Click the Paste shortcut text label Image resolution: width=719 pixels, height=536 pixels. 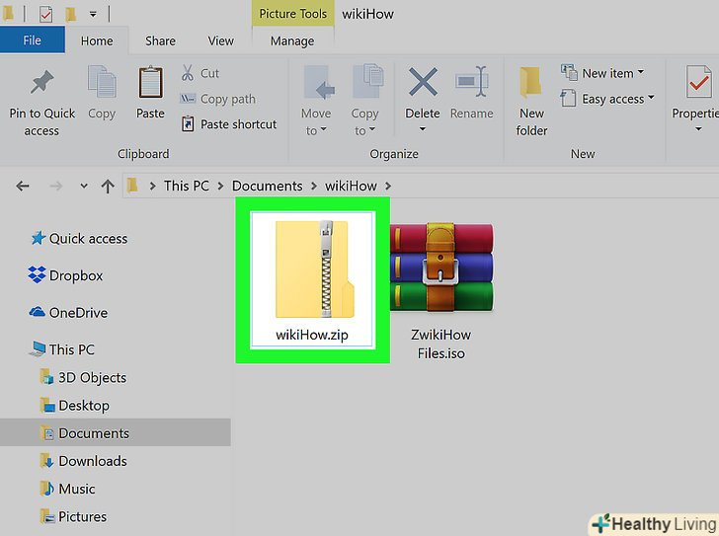click(x=238, y=124)
